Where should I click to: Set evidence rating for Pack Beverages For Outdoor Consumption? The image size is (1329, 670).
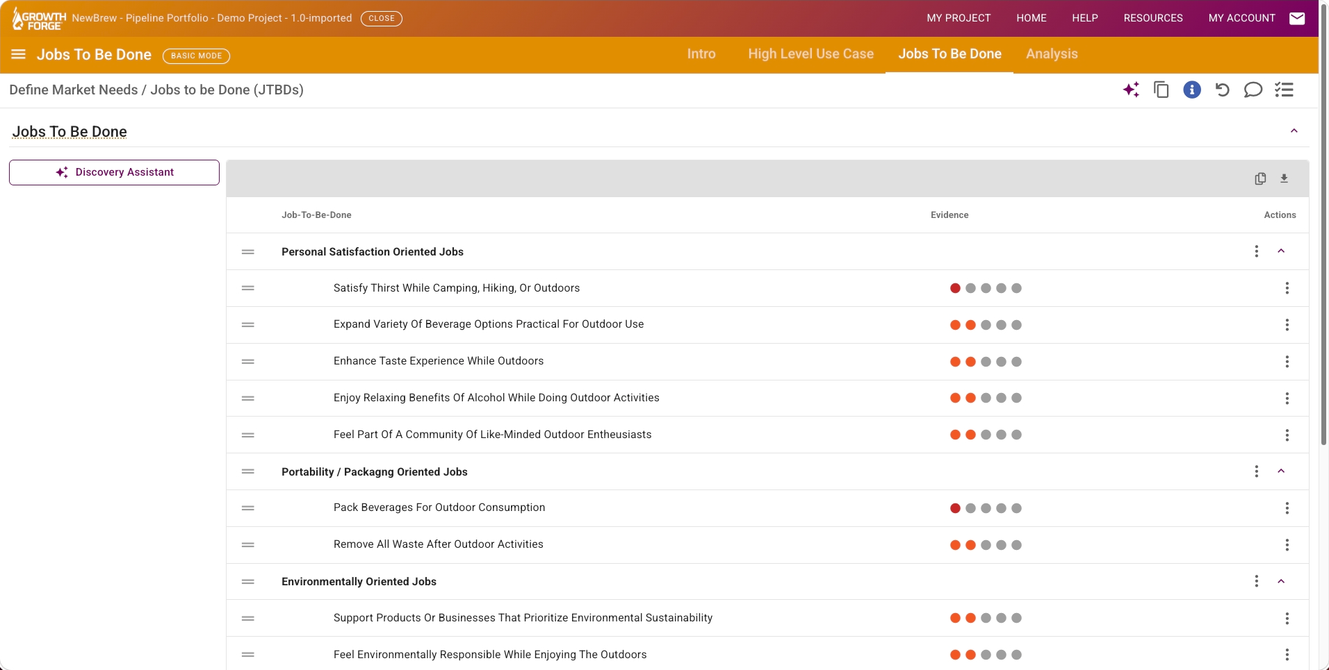pyautogui.click(x=986, y=508)
